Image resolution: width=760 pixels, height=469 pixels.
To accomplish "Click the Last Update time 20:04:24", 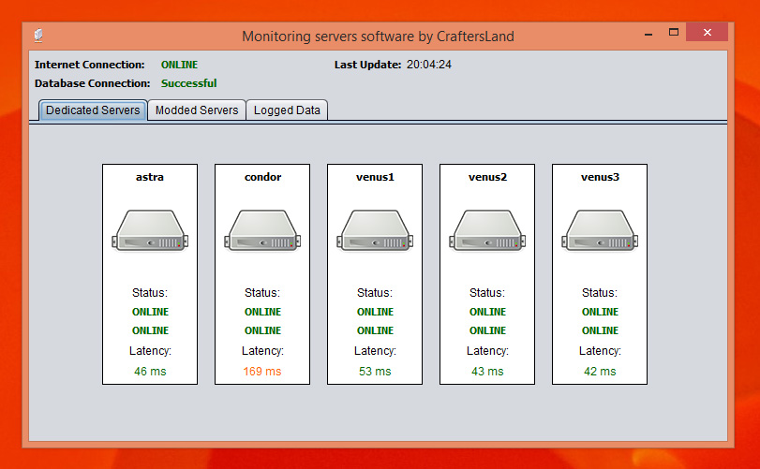I will pyautogui.click(x=429, y=65).
